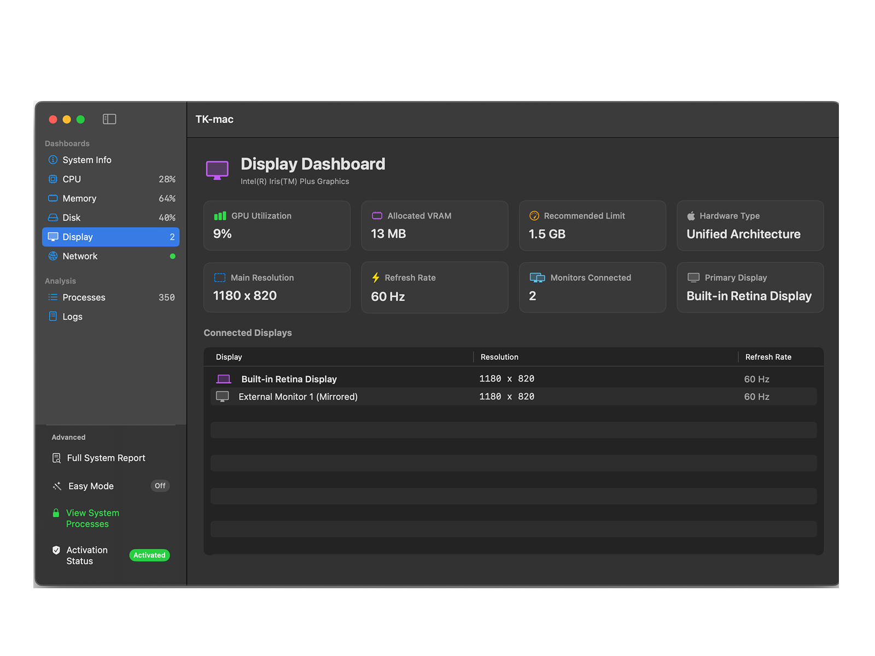The image size is (875, 656).
Task: Click the Logs document icon
Action: 53,316
